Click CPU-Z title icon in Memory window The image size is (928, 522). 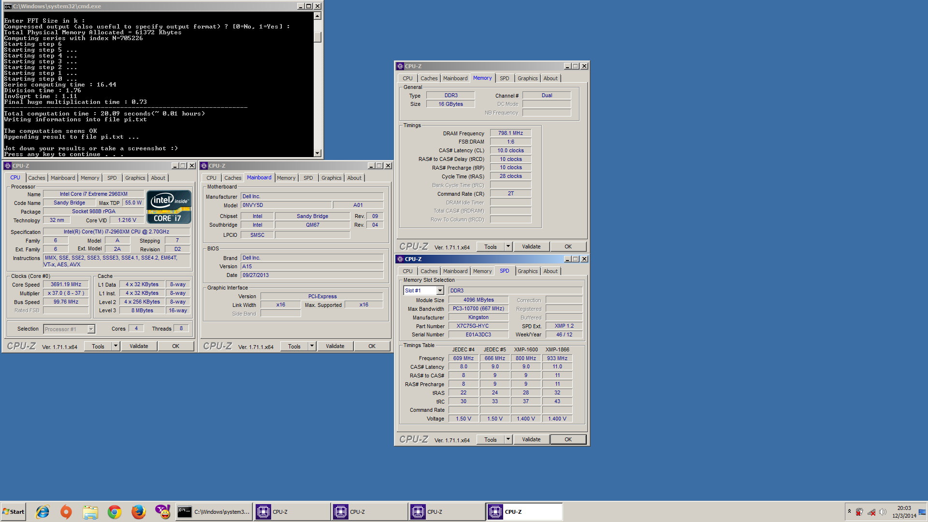[x=400, y=66]
